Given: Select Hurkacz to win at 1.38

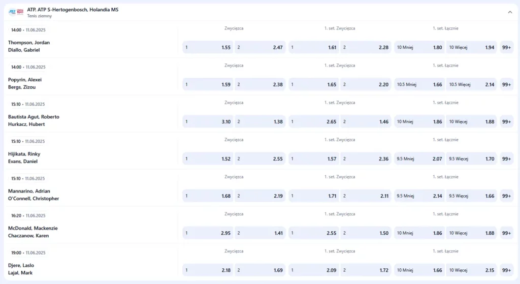Looking at the screenshot, I should 260,121.
